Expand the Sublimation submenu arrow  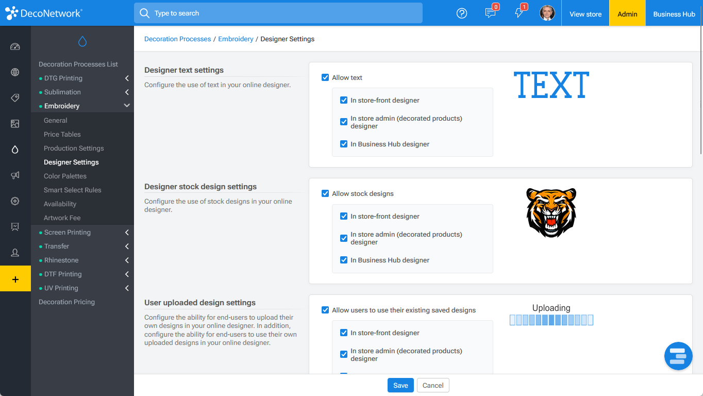[127, 92]
